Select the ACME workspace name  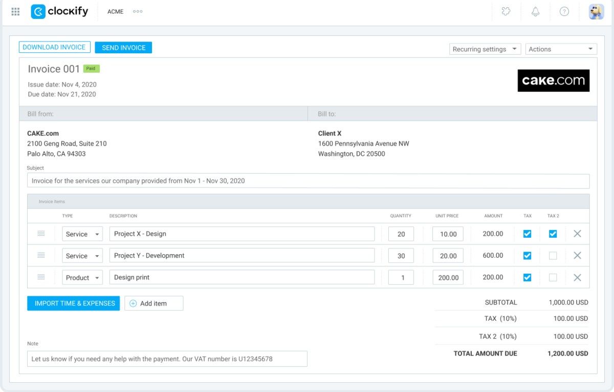tap(115, 11)
